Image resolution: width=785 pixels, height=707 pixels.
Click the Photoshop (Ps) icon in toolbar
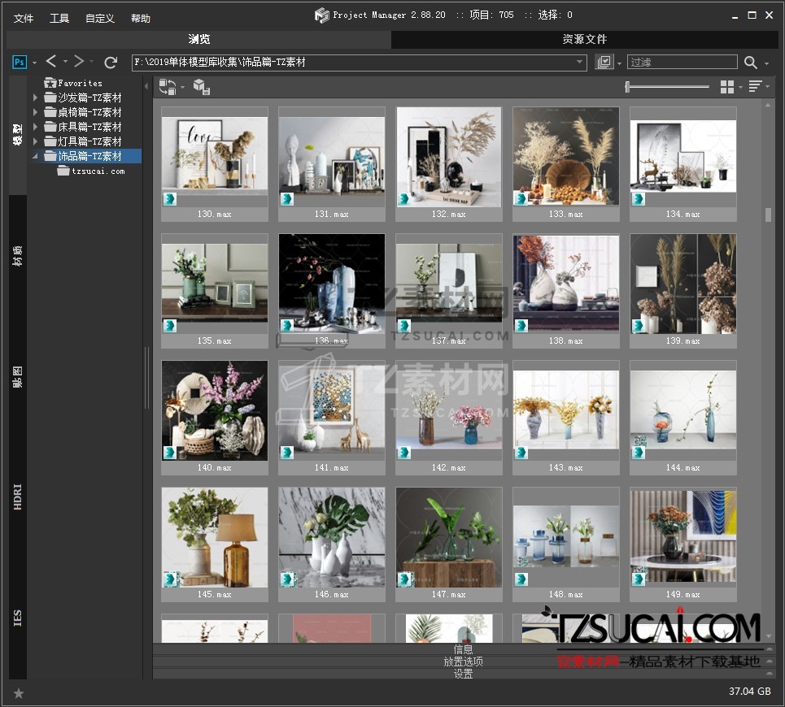pos(20,62)
